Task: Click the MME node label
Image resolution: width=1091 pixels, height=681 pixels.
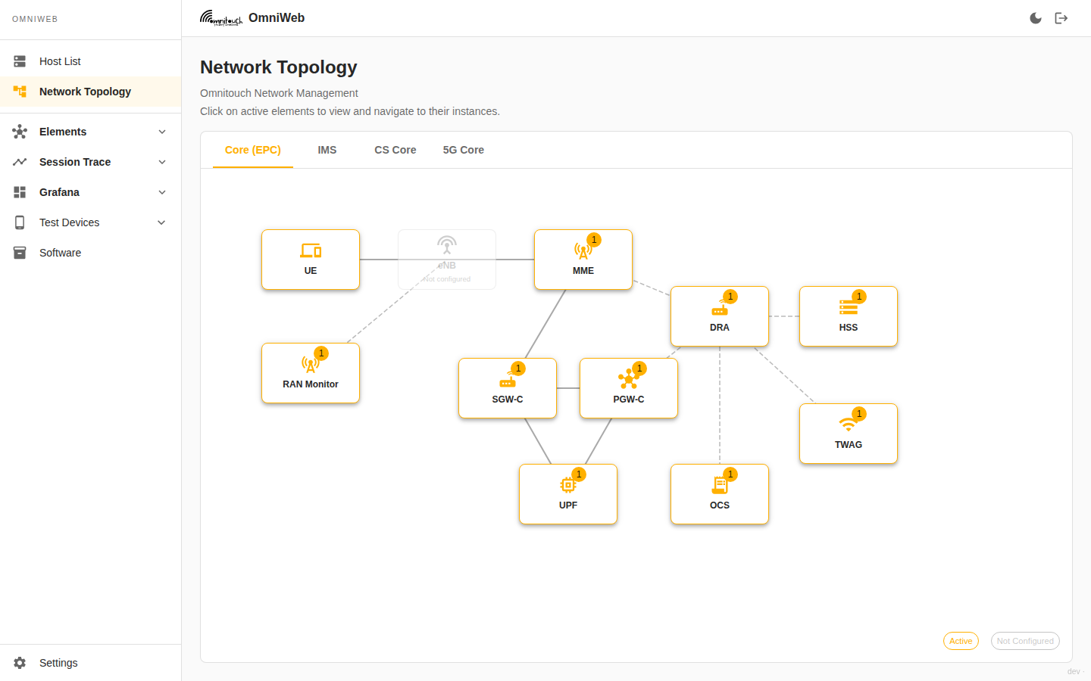Action: 583,271
